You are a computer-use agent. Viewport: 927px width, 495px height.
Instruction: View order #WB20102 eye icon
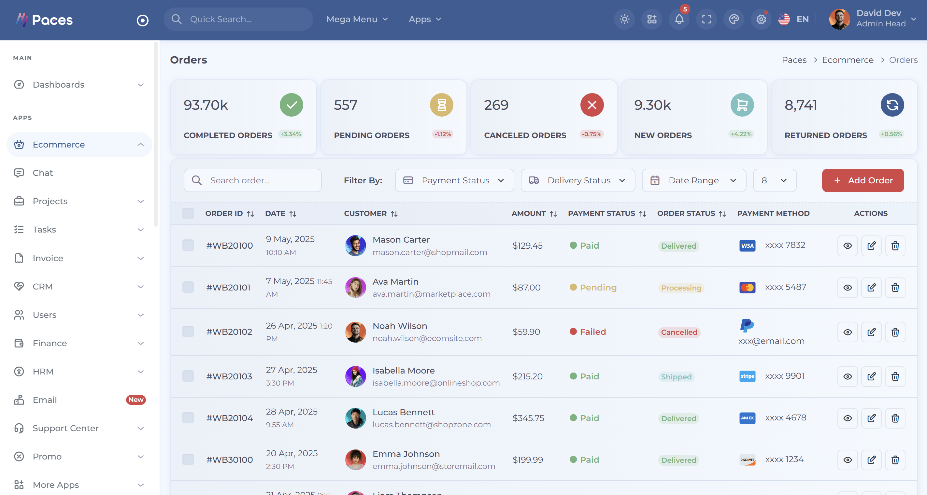(x=848, y=332)
